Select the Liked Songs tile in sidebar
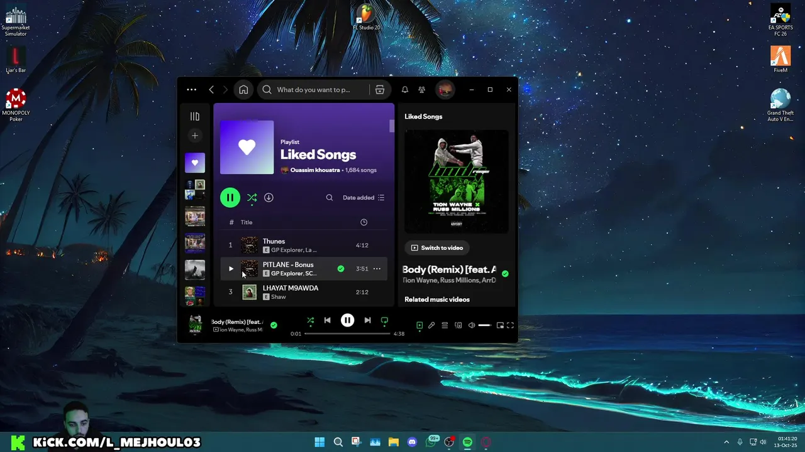The width and height of the screenshot is (805, 452). tap(195, 163)
